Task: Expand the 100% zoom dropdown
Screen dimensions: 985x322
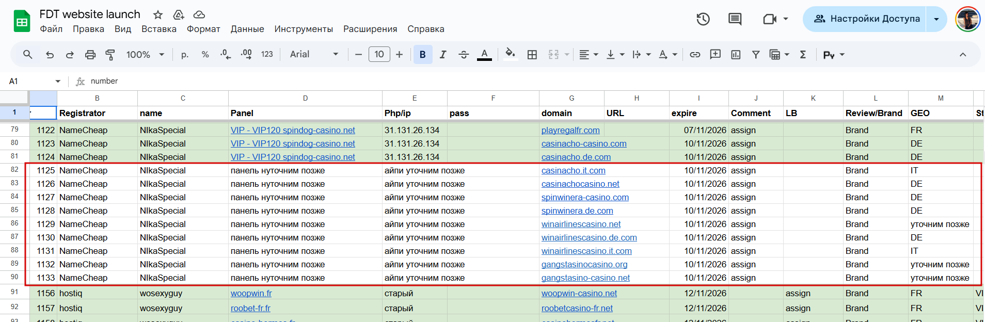Action: pyautogui.click(x=145, y=55)
